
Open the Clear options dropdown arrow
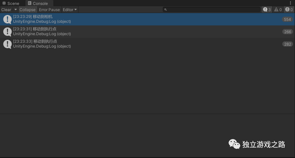coord(16,9)
